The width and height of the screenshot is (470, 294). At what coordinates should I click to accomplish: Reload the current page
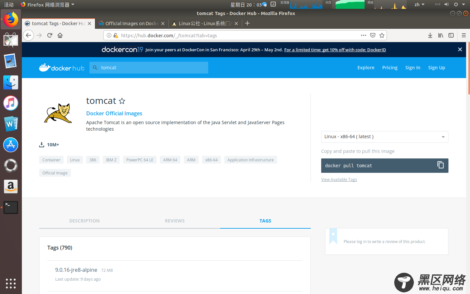pyautogui.click(x=50, y=35)
